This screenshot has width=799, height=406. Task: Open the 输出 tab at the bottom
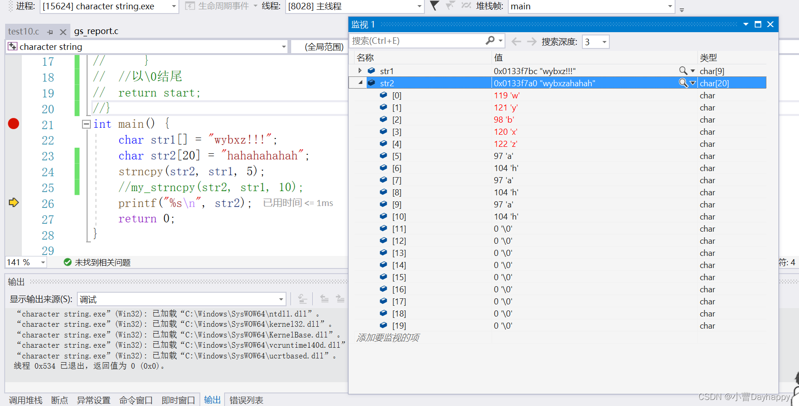point(212,399)
